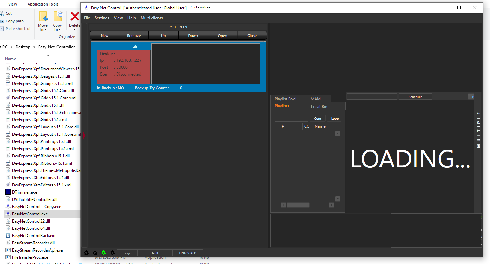
Task: Click the Remove button in Clients panel
Action: coord(134,36)
